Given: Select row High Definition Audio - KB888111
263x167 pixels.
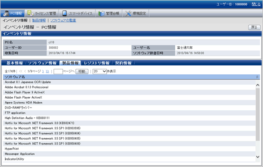Looking at the screenshot, I should (x=129, y=118).
